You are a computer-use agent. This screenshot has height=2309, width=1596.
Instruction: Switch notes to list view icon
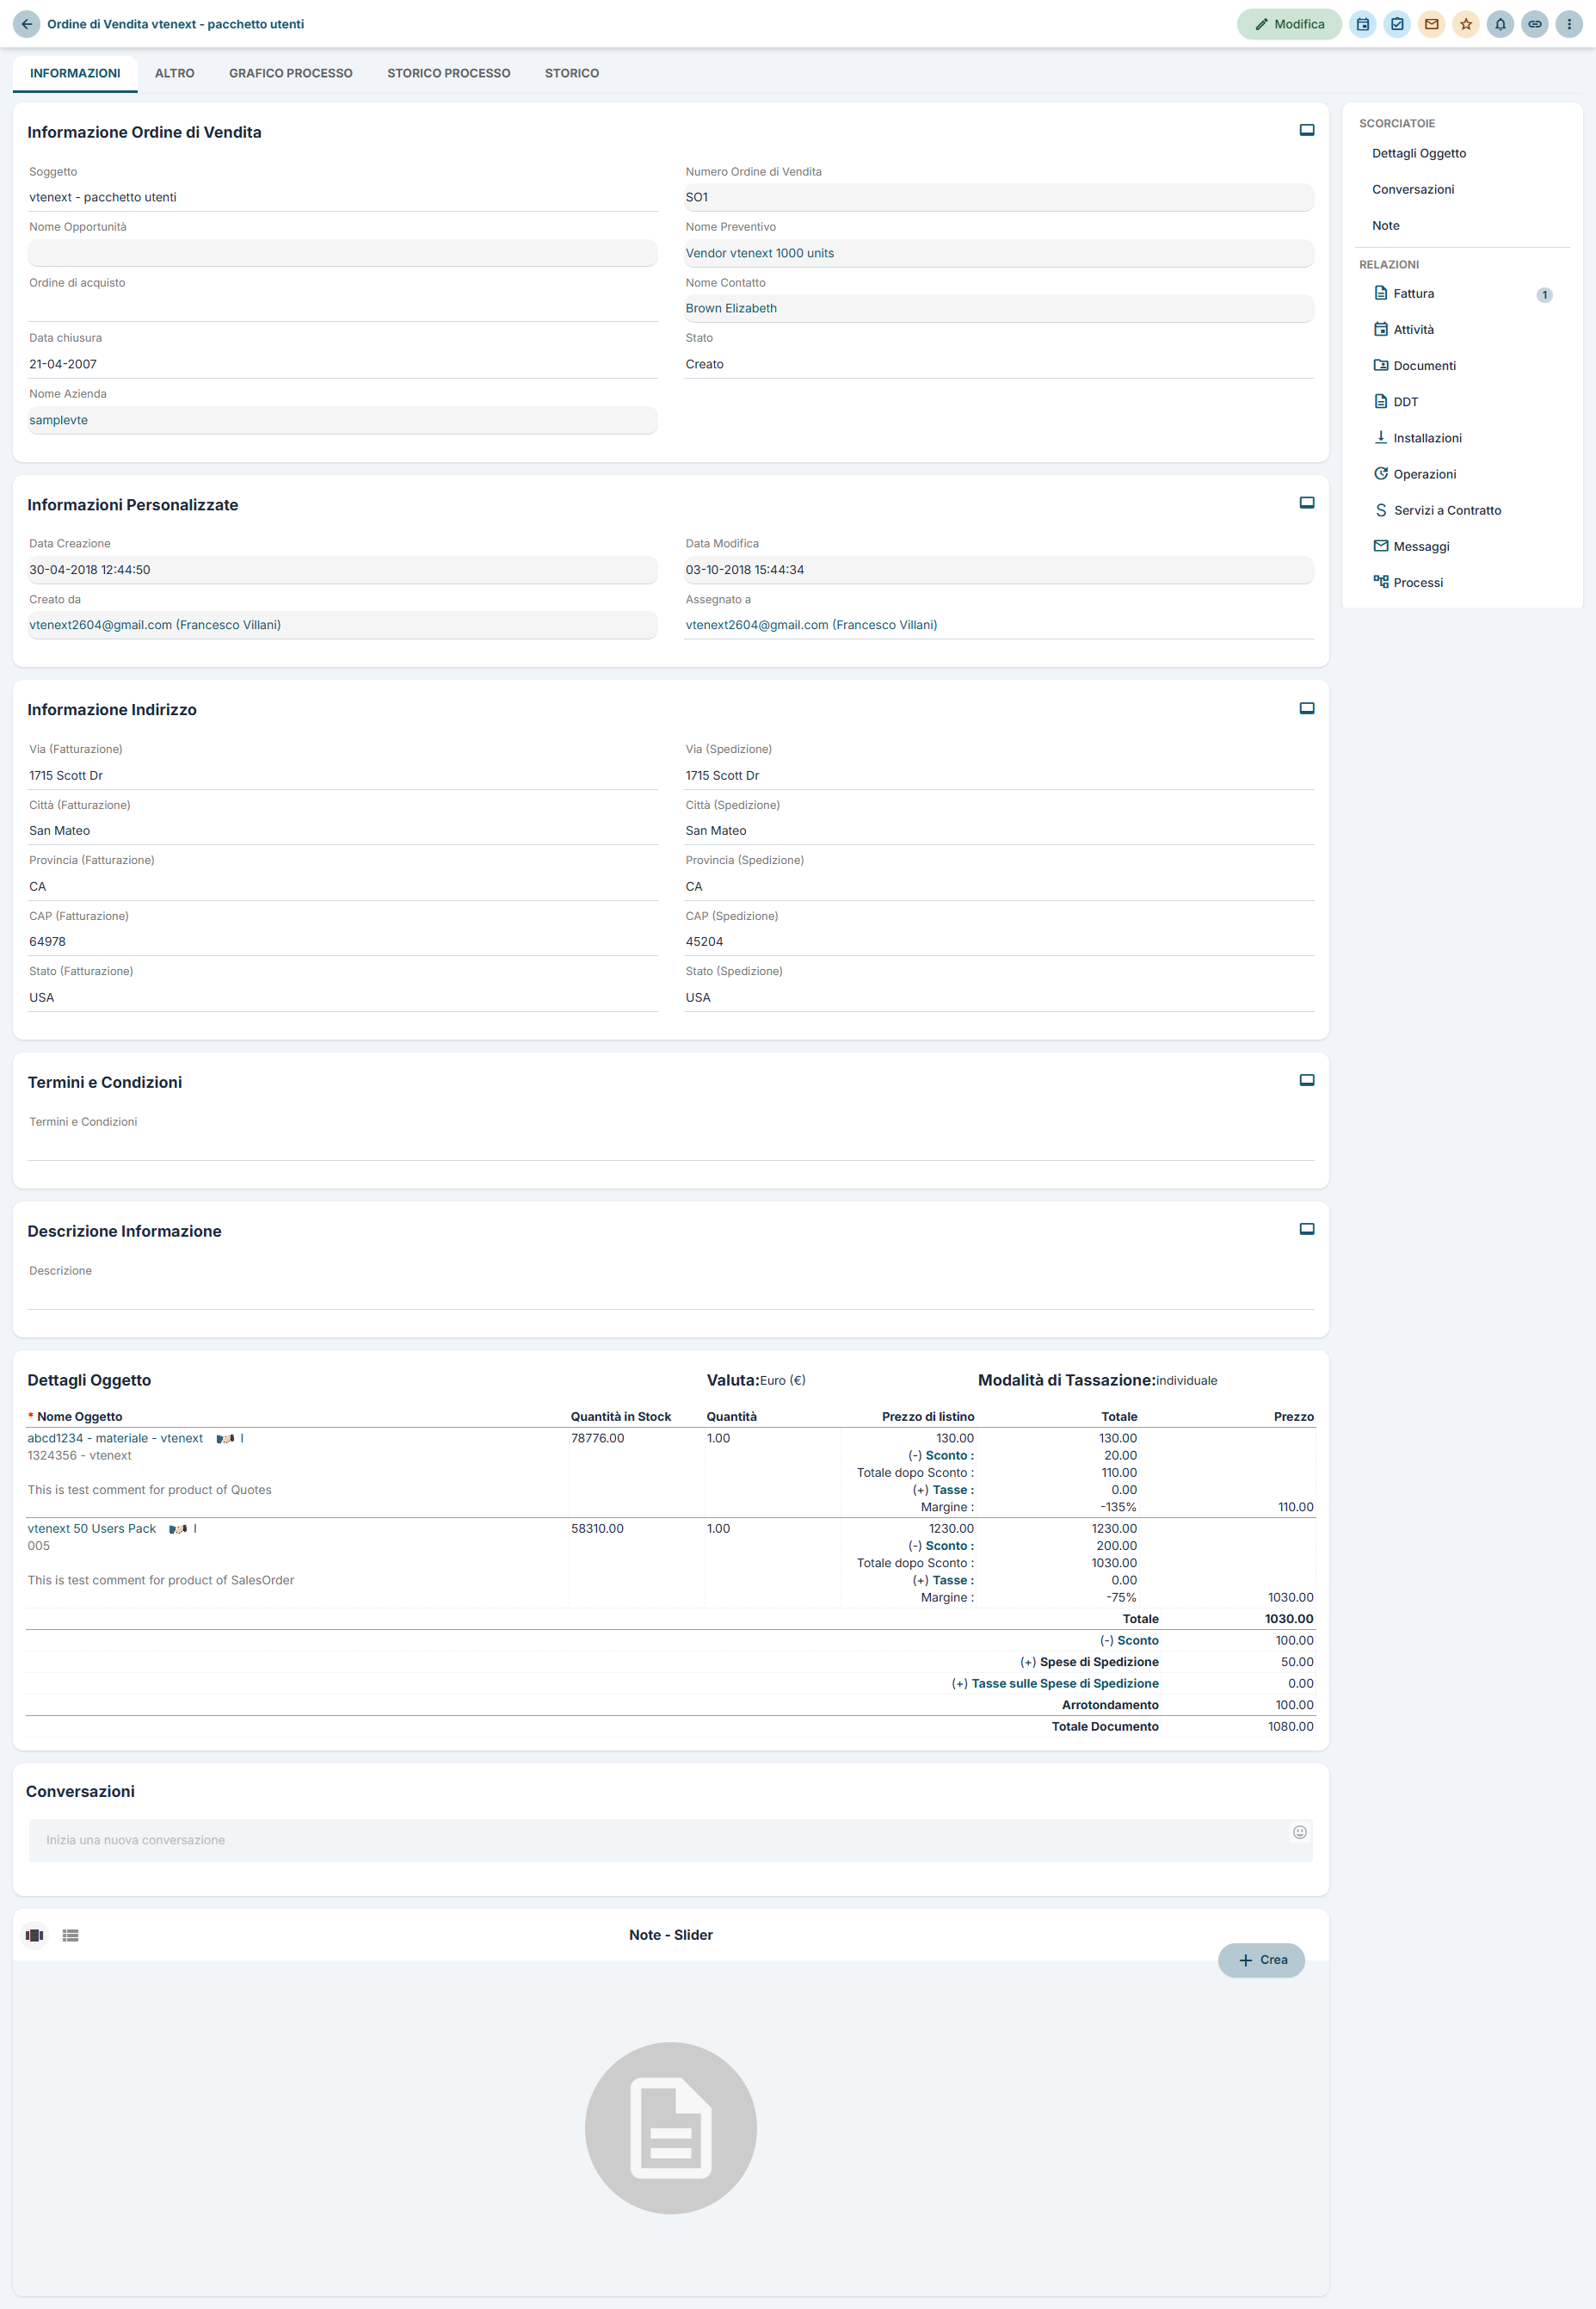[x=70, y=1935]
